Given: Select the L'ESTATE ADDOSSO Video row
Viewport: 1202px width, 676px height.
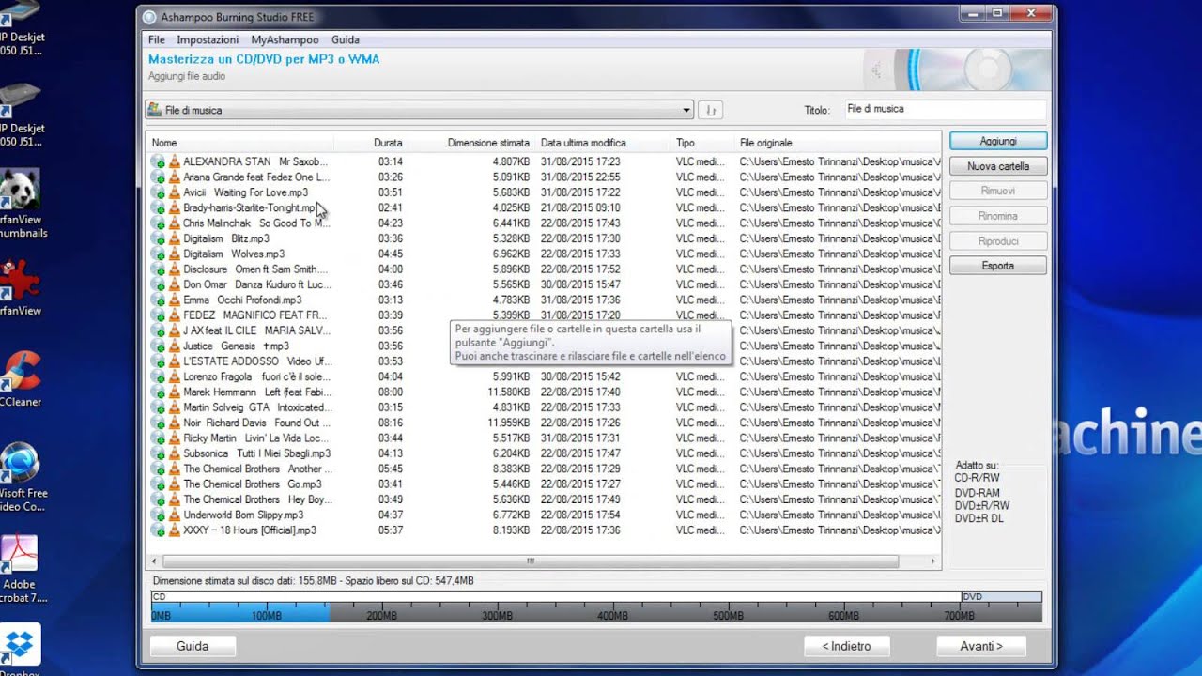Looking at the screenshot, I should click(x=545, y=361).
